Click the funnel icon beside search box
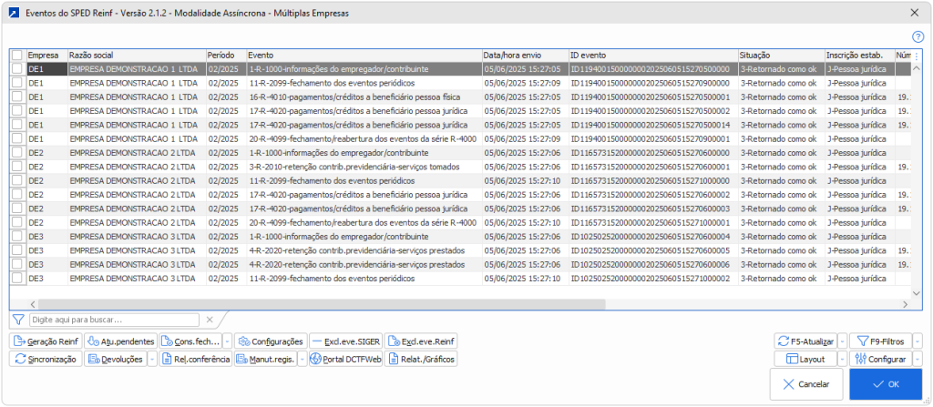This screenshot has height=407, width=933. pos(18,320)
